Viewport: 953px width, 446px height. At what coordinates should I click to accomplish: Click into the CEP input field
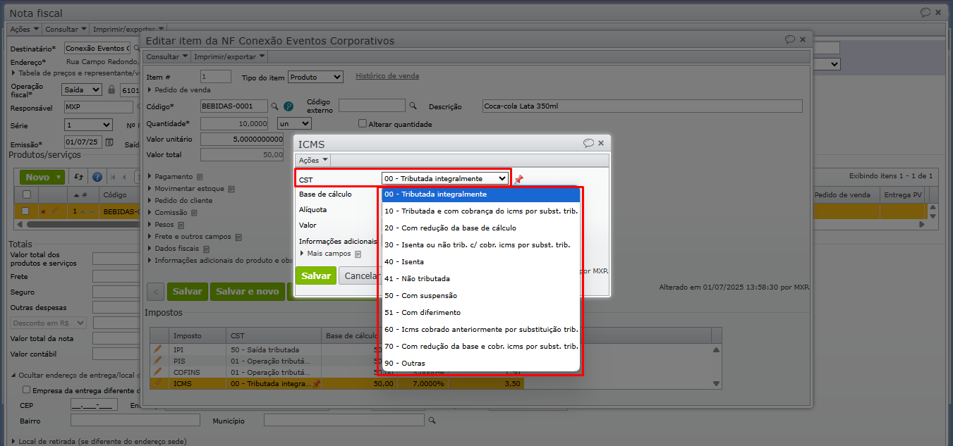click(x=94, y=405)
